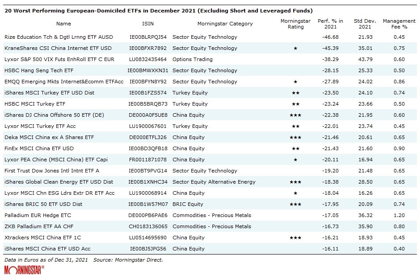Click the Options Trading category cell
The width and height of the screenshot is (420, 279).
(192, 59)
